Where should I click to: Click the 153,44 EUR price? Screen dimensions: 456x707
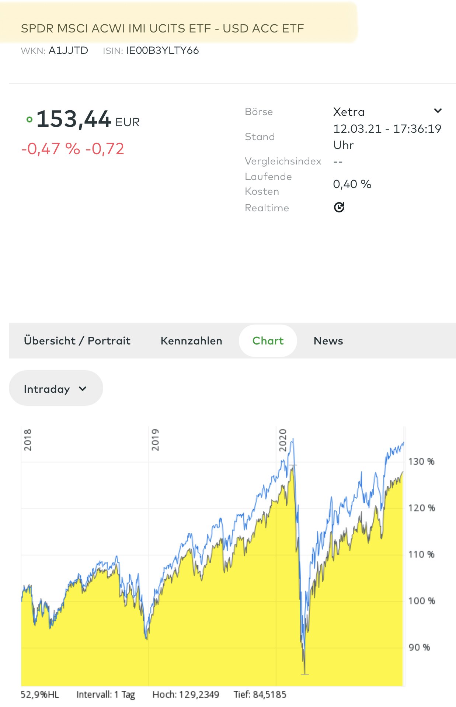click(88, 119)
